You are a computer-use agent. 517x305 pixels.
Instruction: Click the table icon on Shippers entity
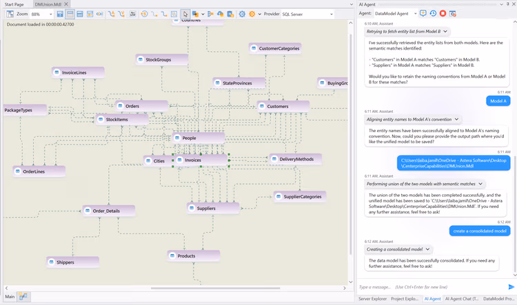(x=52, y=262)
